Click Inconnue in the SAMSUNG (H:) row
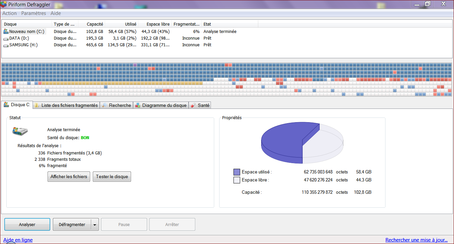The height and width of the screenshot is (244, 454). click(x=191, y=45)
